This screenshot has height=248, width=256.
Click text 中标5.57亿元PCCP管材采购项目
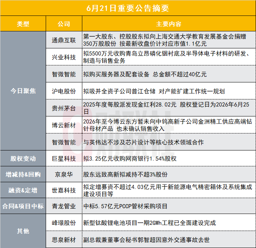[125, 206]
